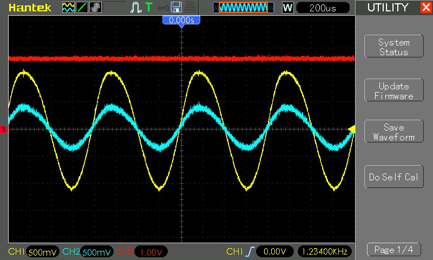
Task: Click the green diagonal line icon
Action: [82, 8]
